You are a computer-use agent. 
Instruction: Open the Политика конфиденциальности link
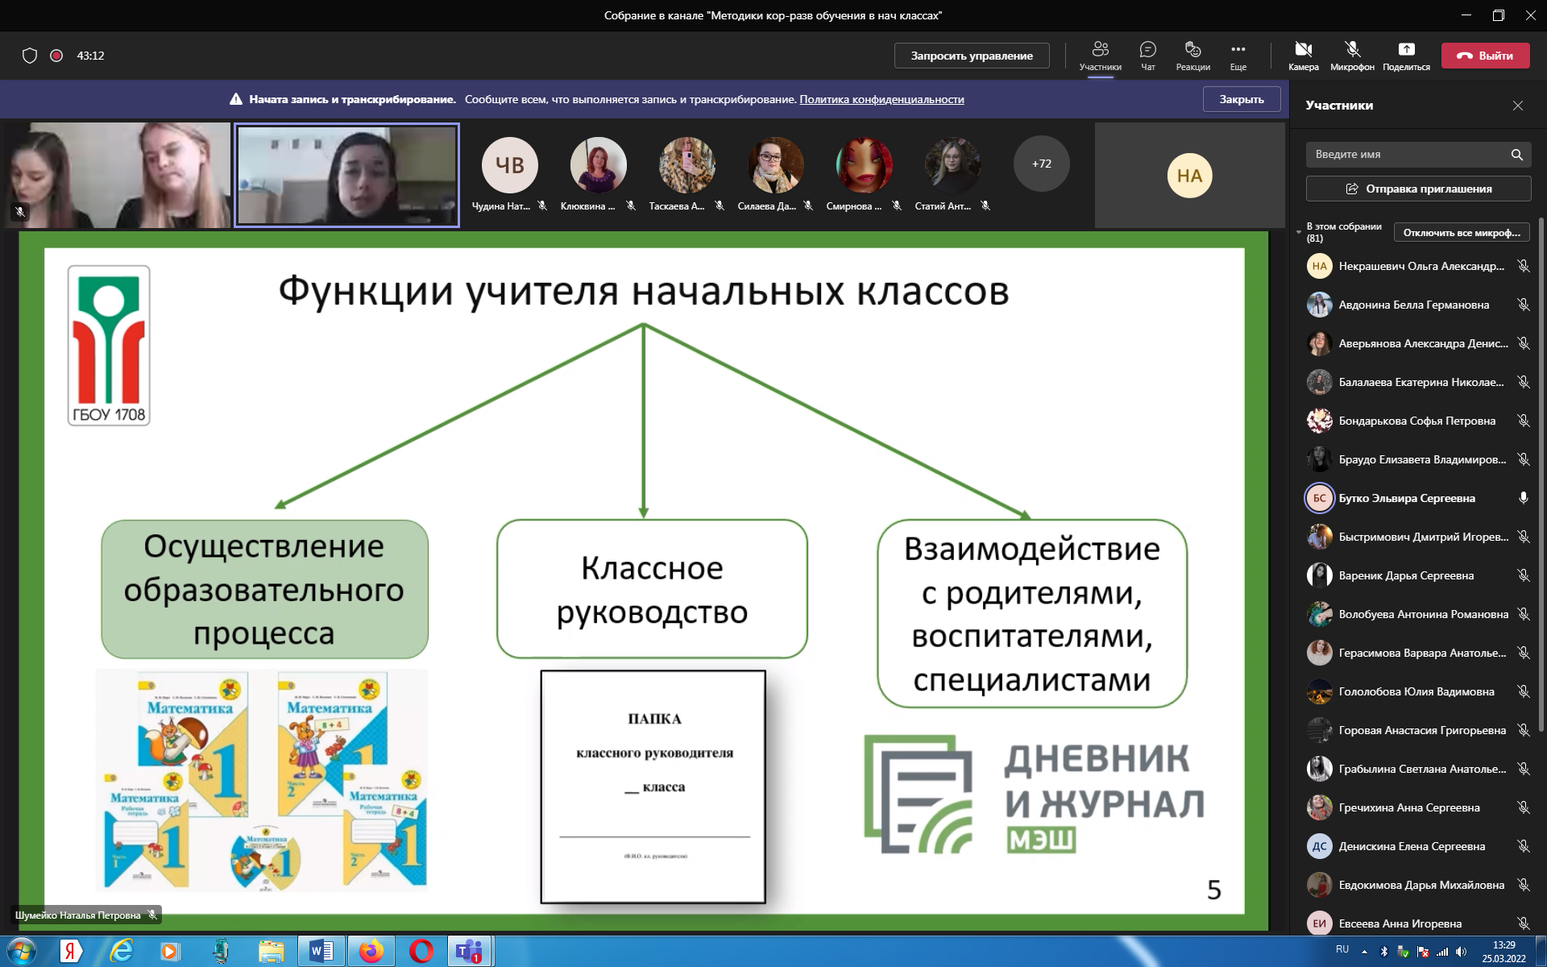[881, 99]
